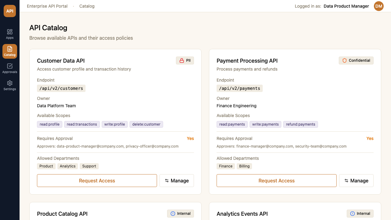Click the write:payments scope tag
391x220 pixels.
[265, 124]
